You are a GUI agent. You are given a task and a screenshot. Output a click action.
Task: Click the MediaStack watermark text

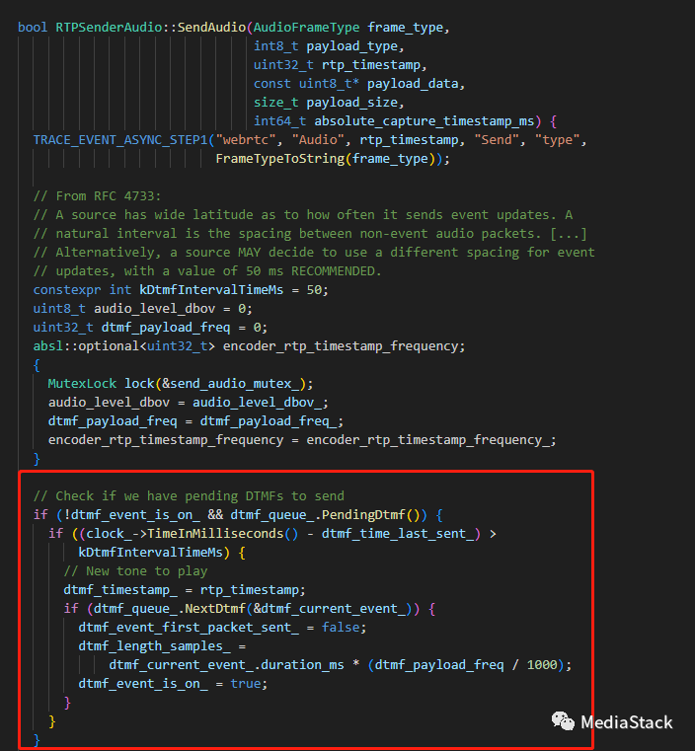pos(626,722)
